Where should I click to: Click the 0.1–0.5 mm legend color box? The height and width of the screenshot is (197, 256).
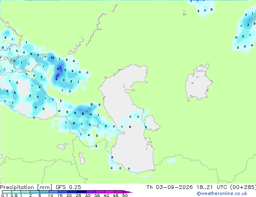tap(7, 192)
